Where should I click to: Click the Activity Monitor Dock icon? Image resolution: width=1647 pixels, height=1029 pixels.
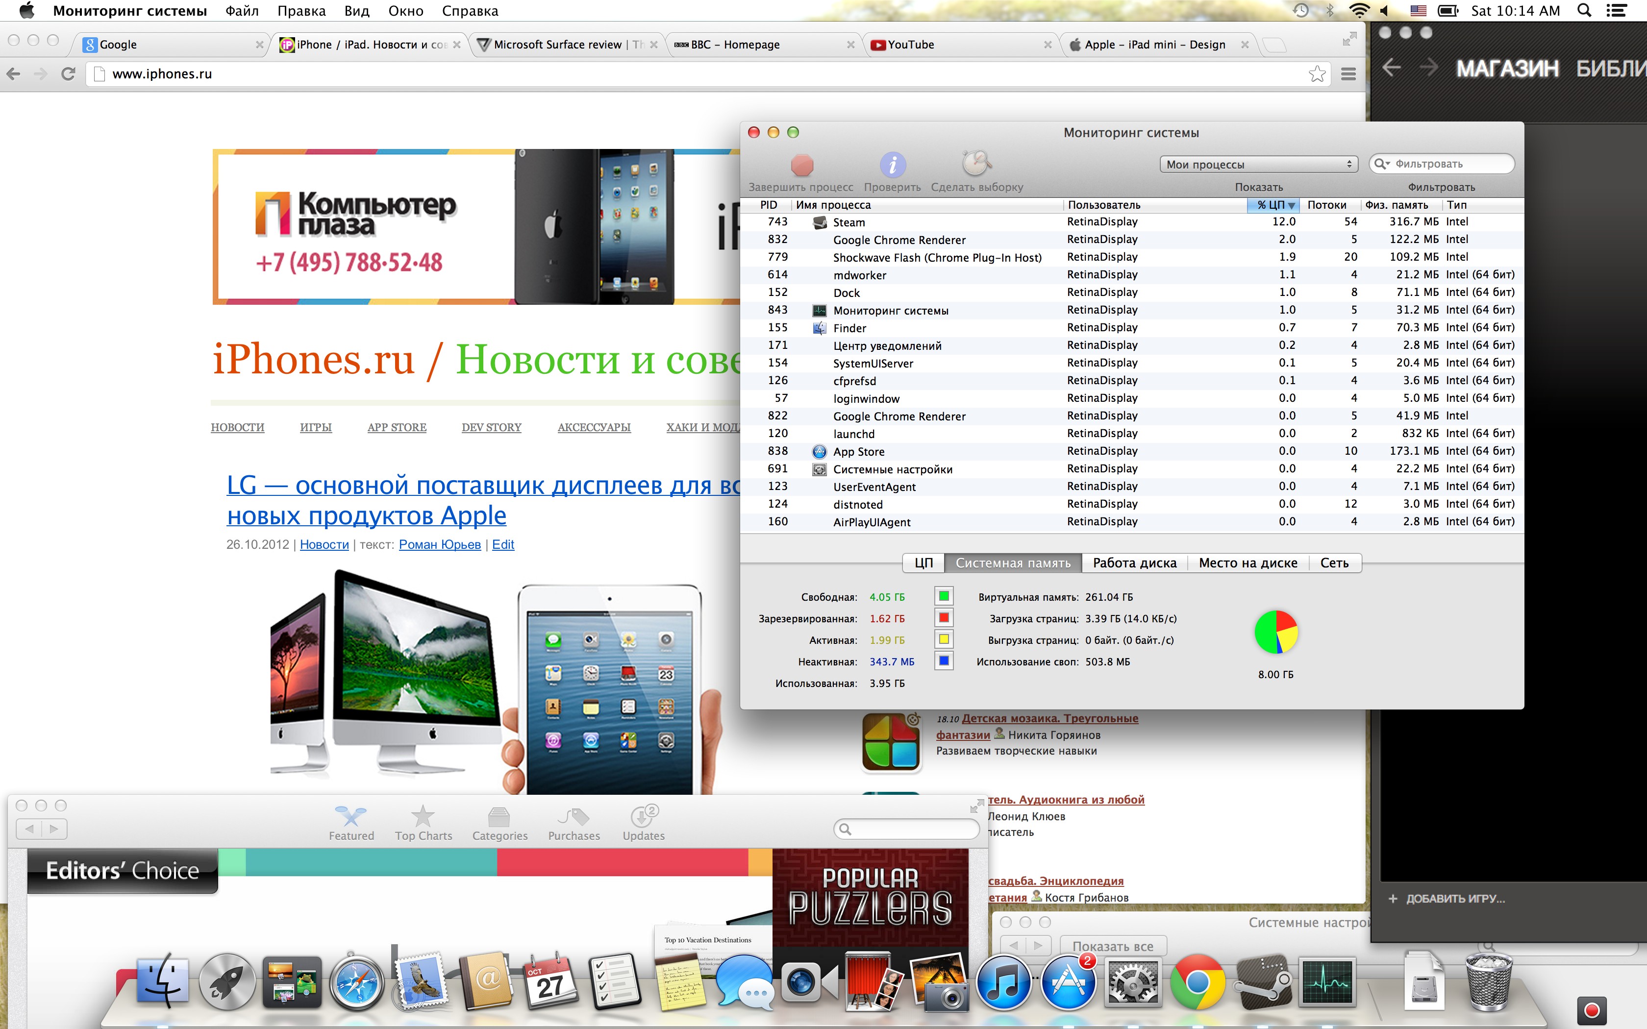[1326, 982]
